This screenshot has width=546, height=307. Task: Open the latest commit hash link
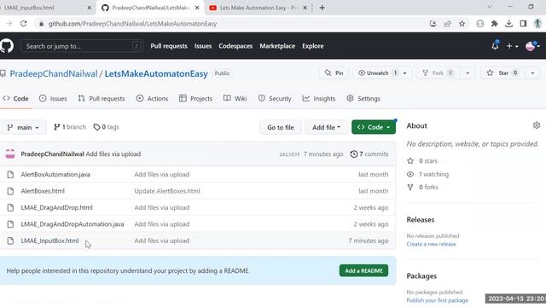pos(289,154)
